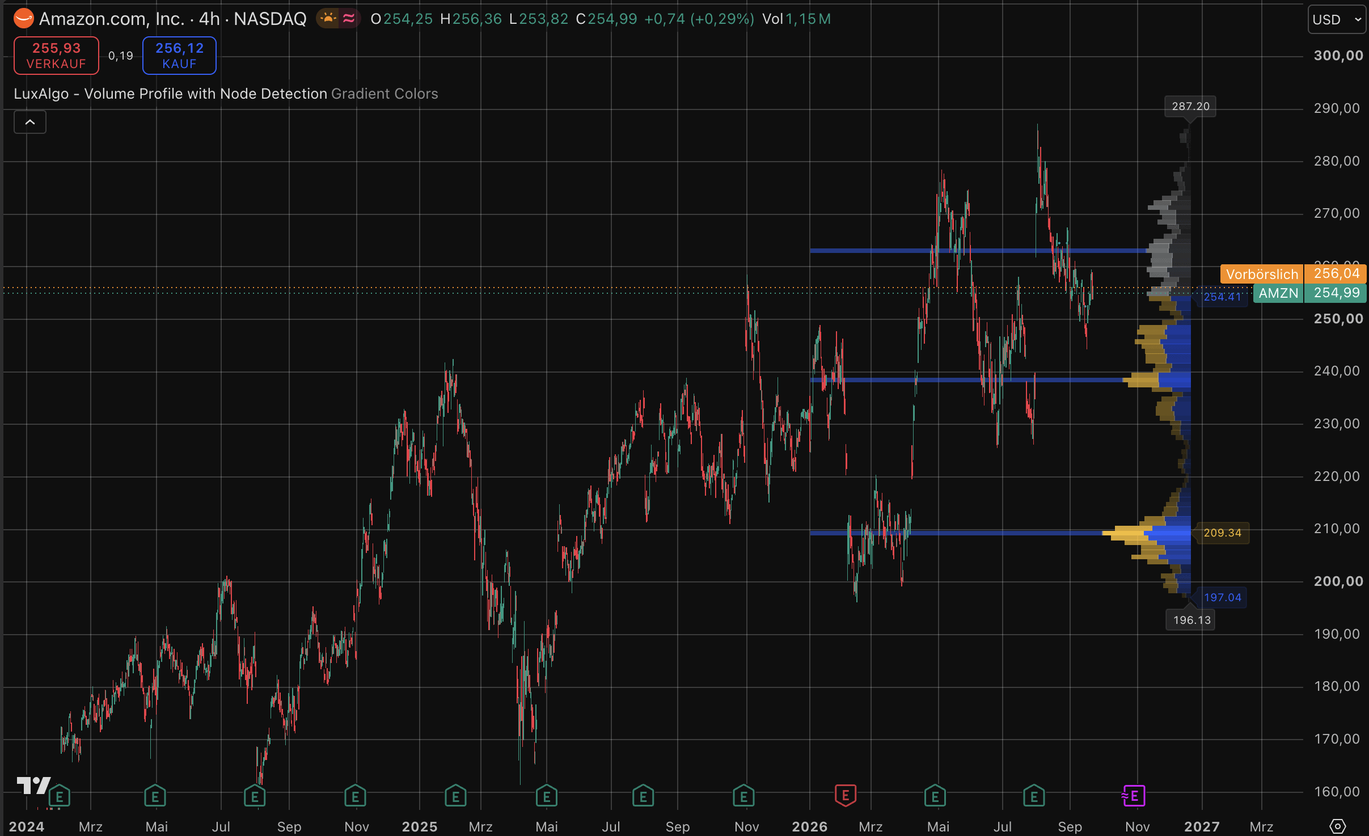Open the earnings marker above Nov 2024

coord(356,796)
